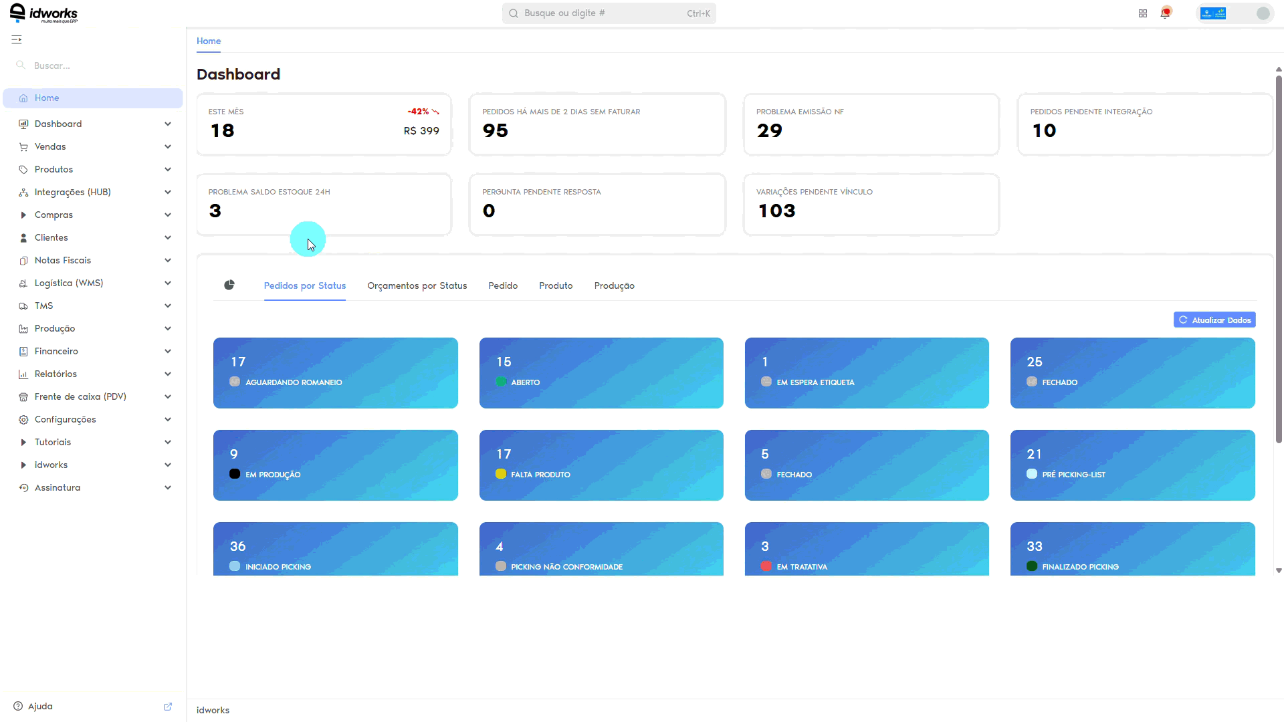
Task: Expand the Relatórios chevron
Action: click(x=168, y=374)
